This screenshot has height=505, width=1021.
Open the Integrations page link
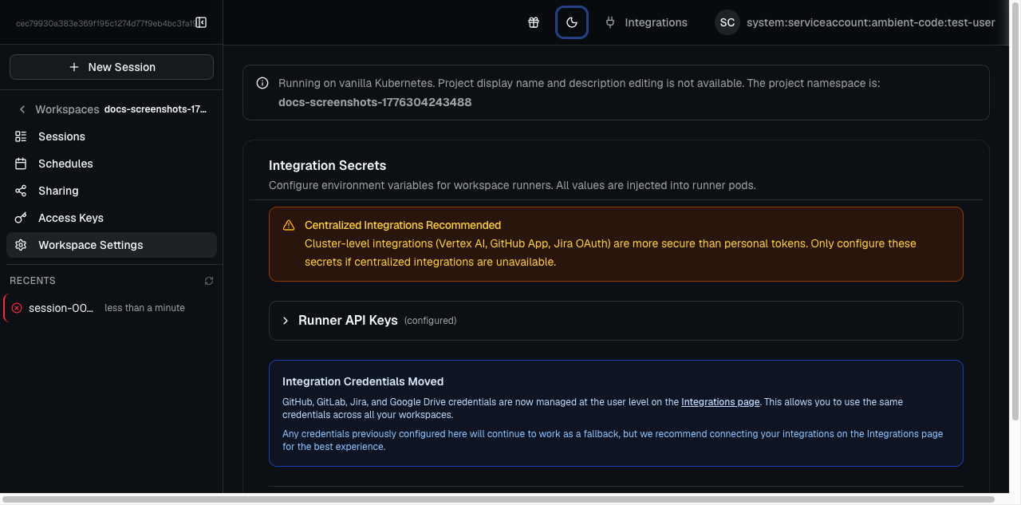pyautogui.click(x=719, y=401)
